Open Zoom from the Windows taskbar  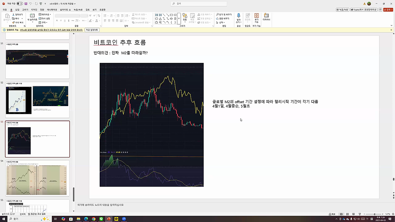click(124, 219)
